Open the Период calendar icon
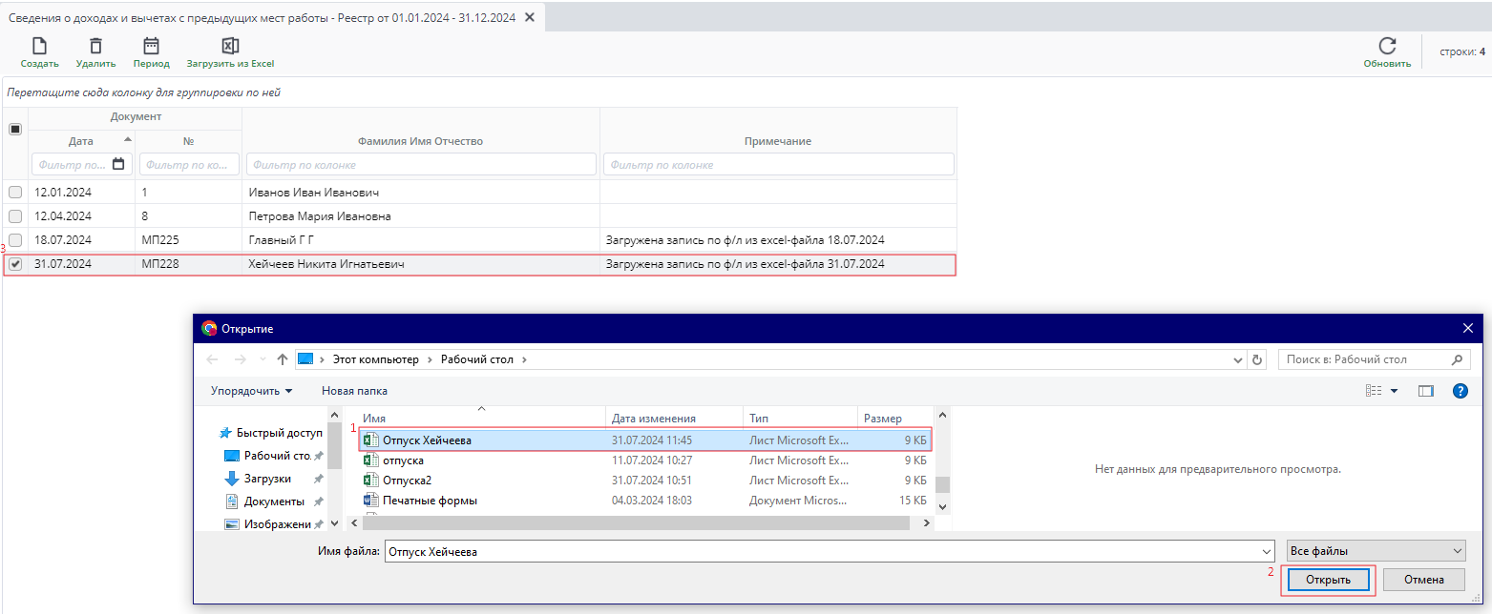Image resolution: width=1492 pixels, height=614 pixels. click(x=151, y=47)
